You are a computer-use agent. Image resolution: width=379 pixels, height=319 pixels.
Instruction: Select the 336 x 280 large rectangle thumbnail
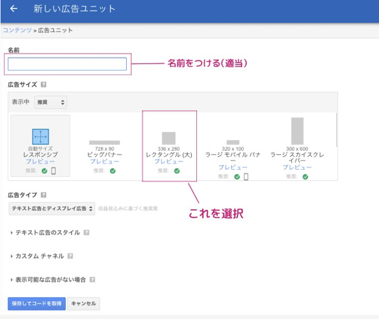169,138
